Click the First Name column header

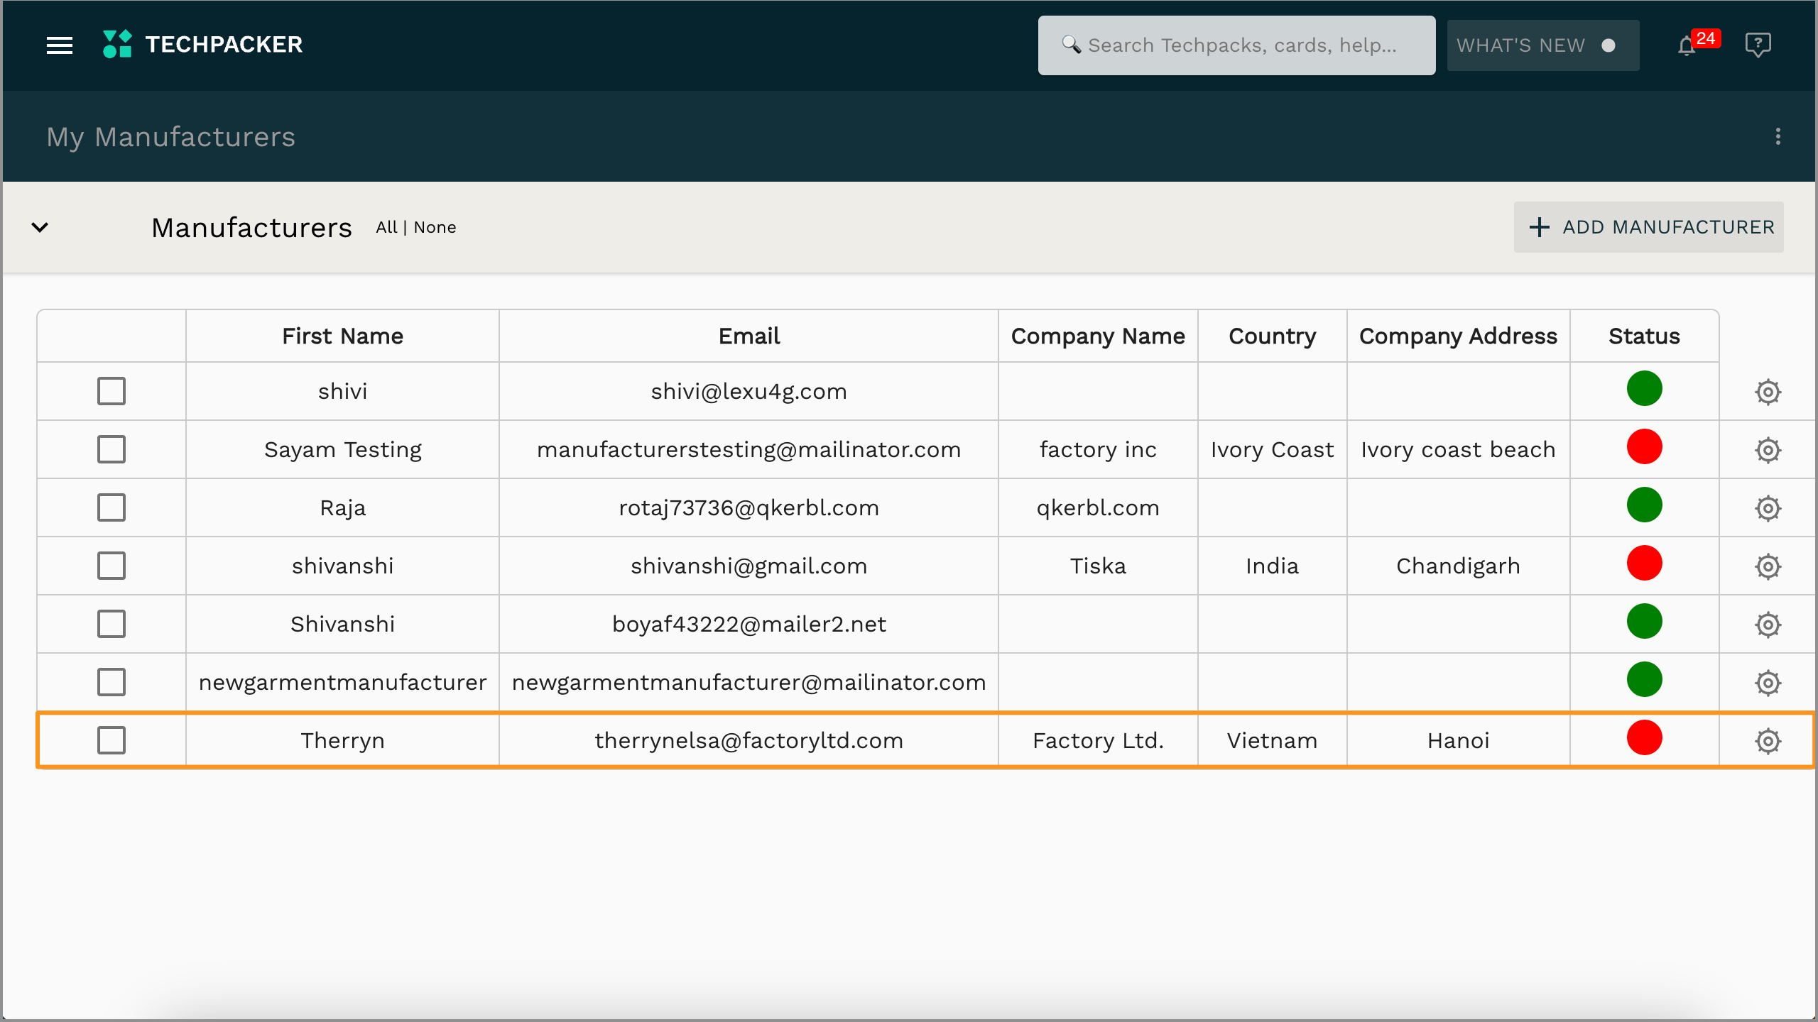(x=342, y=336)
